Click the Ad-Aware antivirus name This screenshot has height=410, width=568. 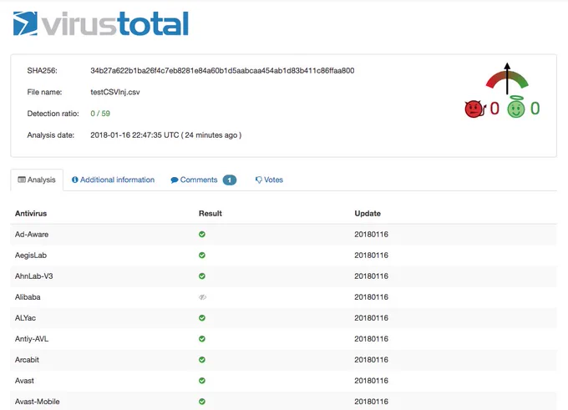(32, 235)
